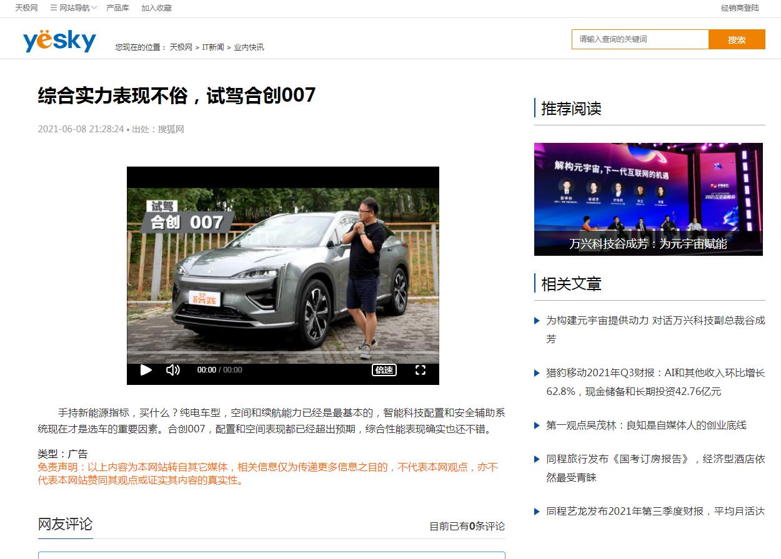The height and width of the screenshot is (559, 781).
Task: Go to IT新闻 in the breadcrumb
Action: (213, 47)
